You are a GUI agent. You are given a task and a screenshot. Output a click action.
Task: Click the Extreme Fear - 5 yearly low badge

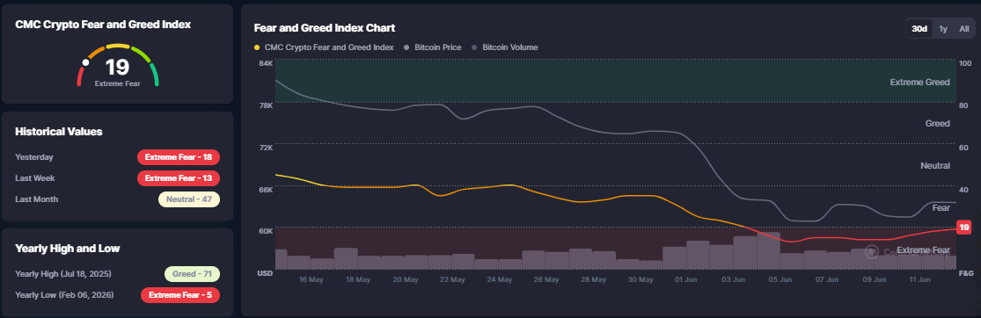[x=180, y=295]
